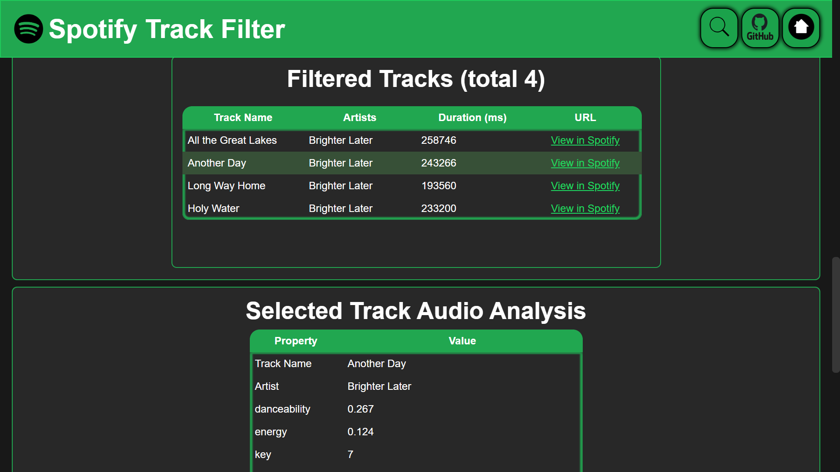Click Brighter Later in the Long Way Home row
This screenshot has width=840, height=472.
[x=340, y=186]
